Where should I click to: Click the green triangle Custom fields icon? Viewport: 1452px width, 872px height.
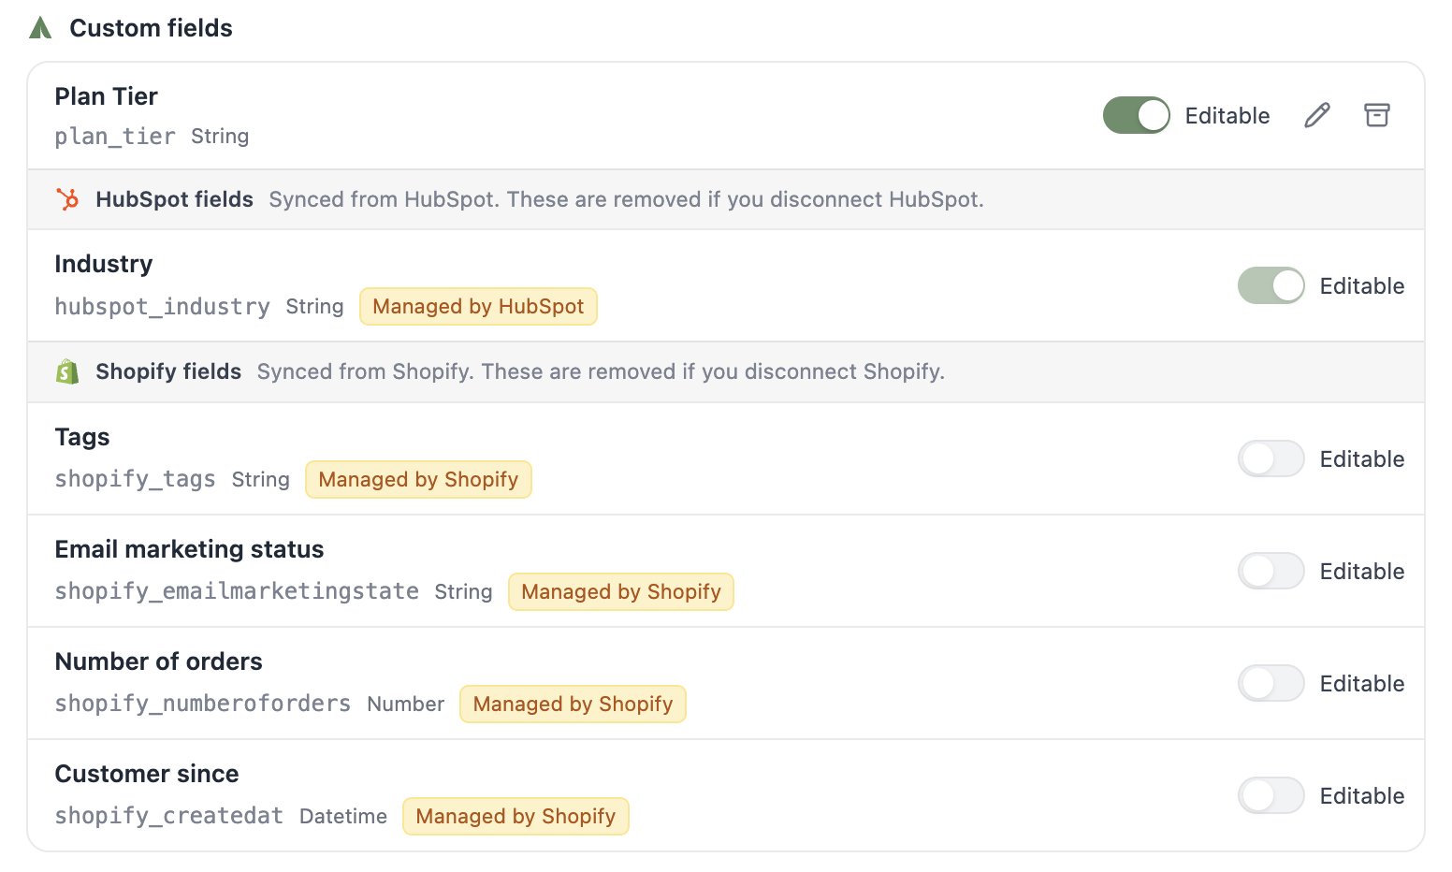pos(40,28)
